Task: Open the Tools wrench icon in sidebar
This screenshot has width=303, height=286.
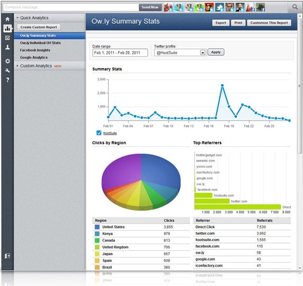Action: tap(7, 71)
